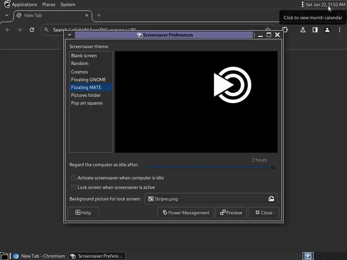Open Chromium three-dot menu
The width and height of the screenshot is (347, 260).
340,30
